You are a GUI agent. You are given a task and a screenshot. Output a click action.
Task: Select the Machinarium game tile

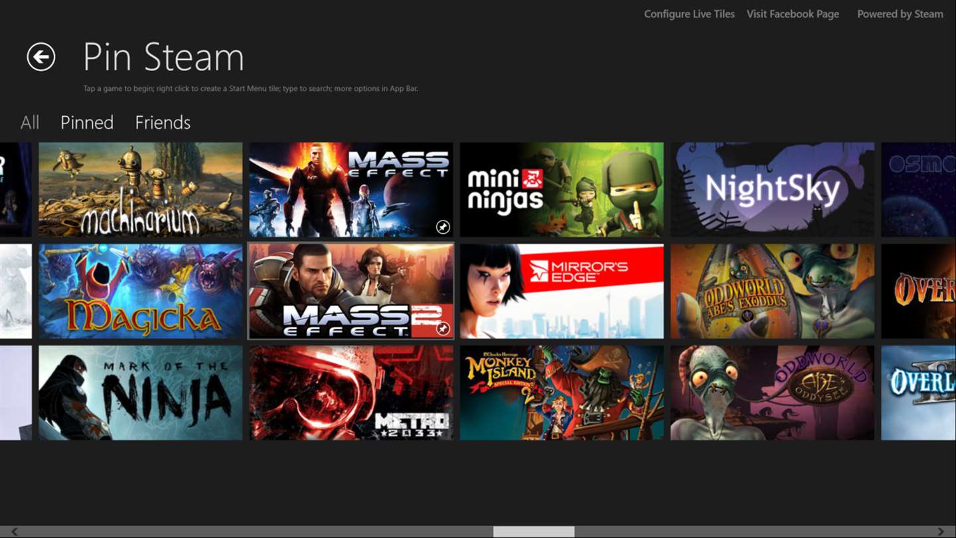click(141, 190)
